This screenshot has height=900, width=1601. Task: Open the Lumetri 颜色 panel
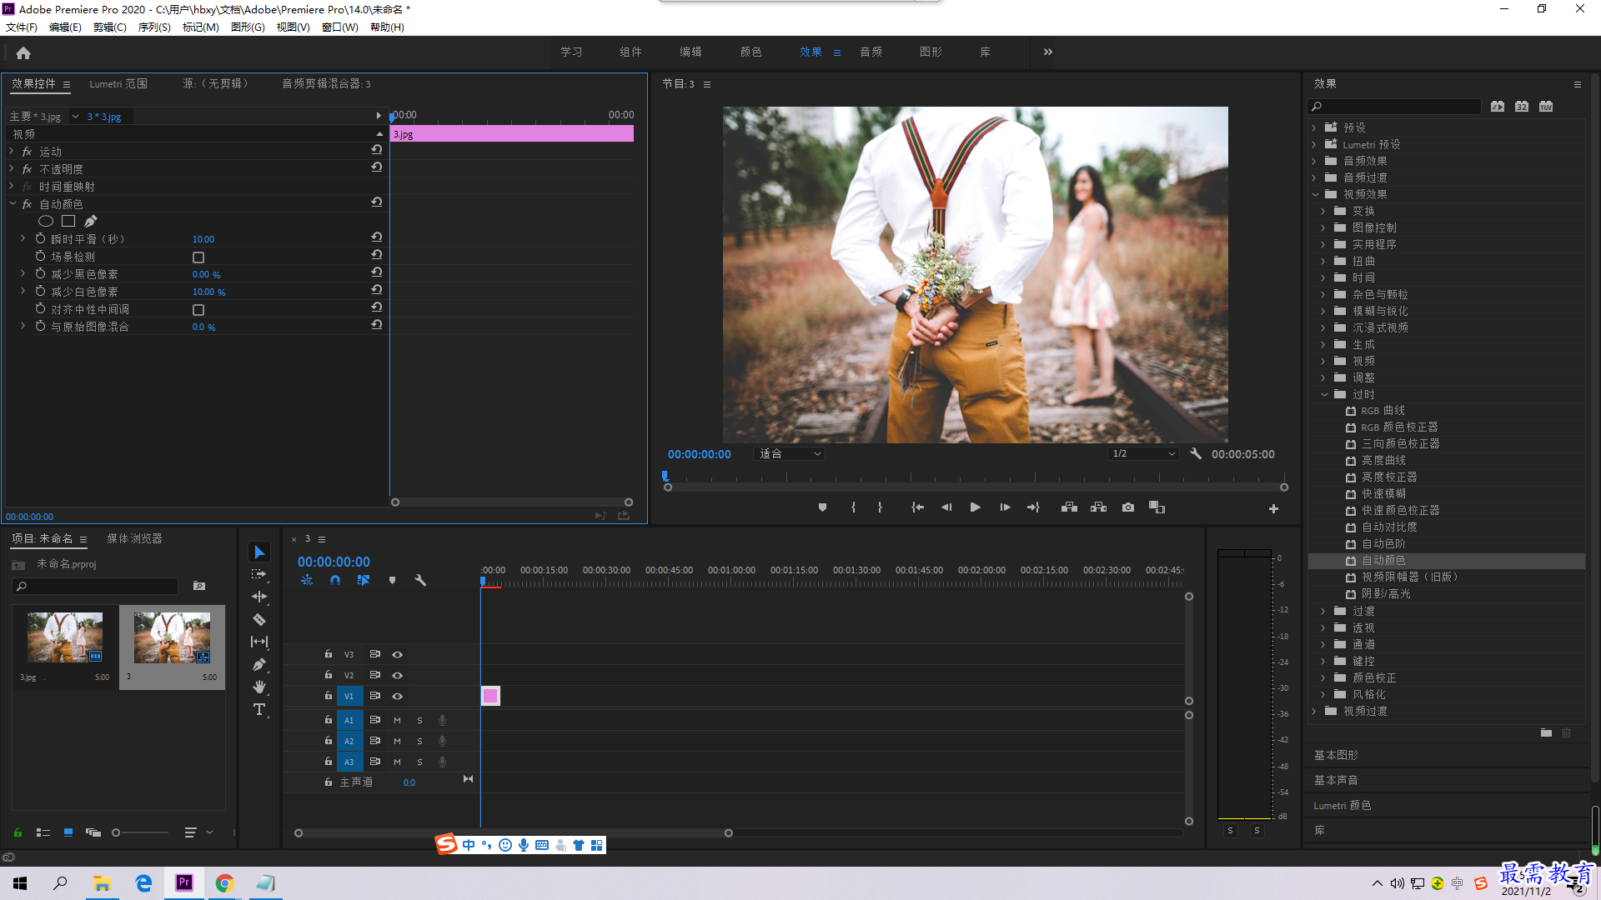(x=1342, y=806)
